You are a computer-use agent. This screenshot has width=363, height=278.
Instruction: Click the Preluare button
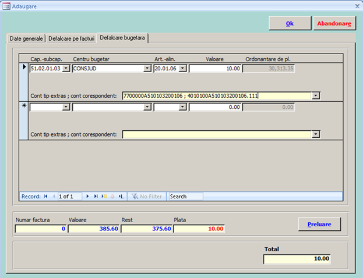coord(319,224)
